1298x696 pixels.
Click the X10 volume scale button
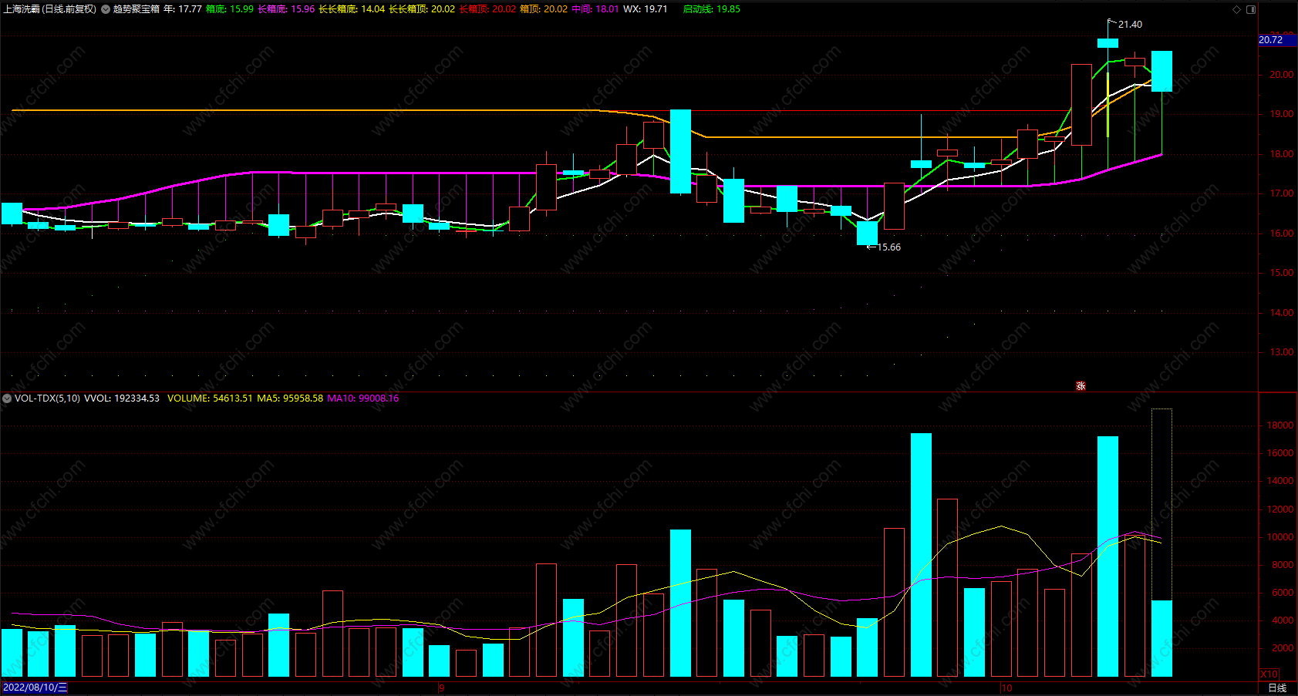click(1269, 674)
